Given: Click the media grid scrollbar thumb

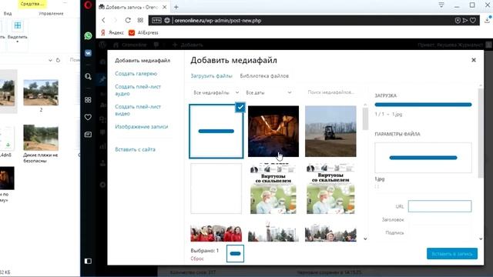Looking at the screenshot, I should click(365, 118).
